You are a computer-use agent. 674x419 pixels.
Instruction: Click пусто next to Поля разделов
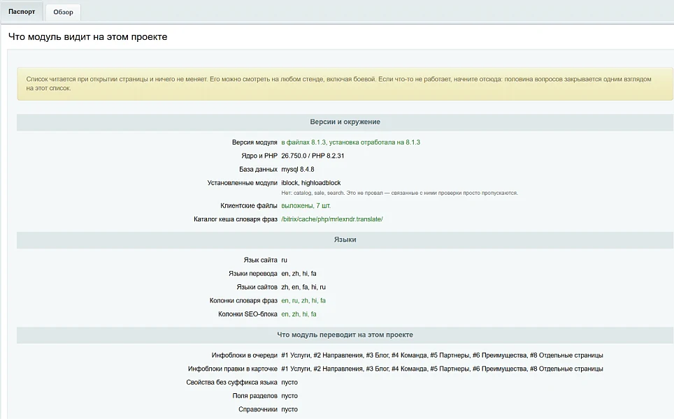pyautogui.click(x=289, y=396)
